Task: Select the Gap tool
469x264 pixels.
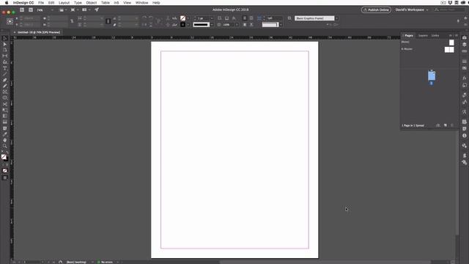Action: tap(5, 56)
